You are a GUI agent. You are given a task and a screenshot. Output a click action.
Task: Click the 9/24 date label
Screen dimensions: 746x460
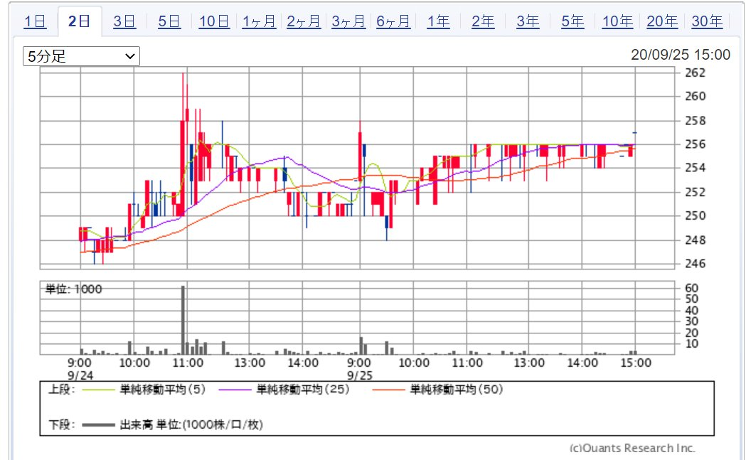(x=80, y=375)
